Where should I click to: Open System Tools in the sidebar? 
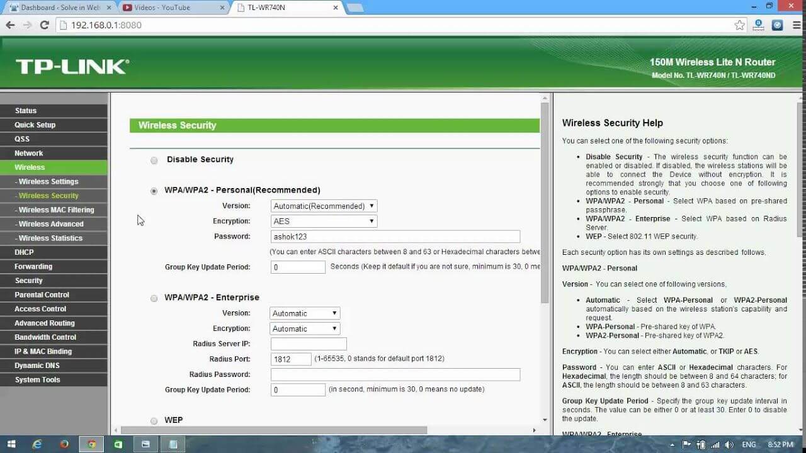37,379
